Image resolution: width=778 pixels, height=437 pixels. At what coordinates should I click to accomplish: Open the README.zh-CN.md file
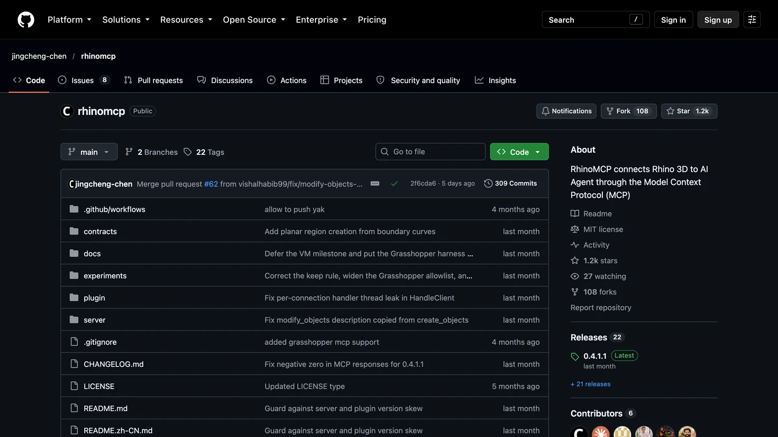coord(118,431)
